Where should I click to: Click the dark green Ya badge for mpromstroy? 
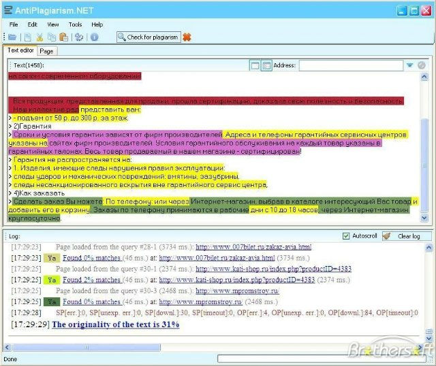[x=52, y=302]
